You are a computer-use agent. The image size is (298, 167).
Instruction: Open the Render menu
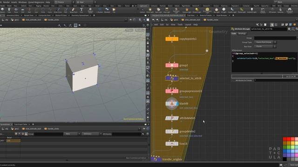pyautogui.click(x=6, y=2)
